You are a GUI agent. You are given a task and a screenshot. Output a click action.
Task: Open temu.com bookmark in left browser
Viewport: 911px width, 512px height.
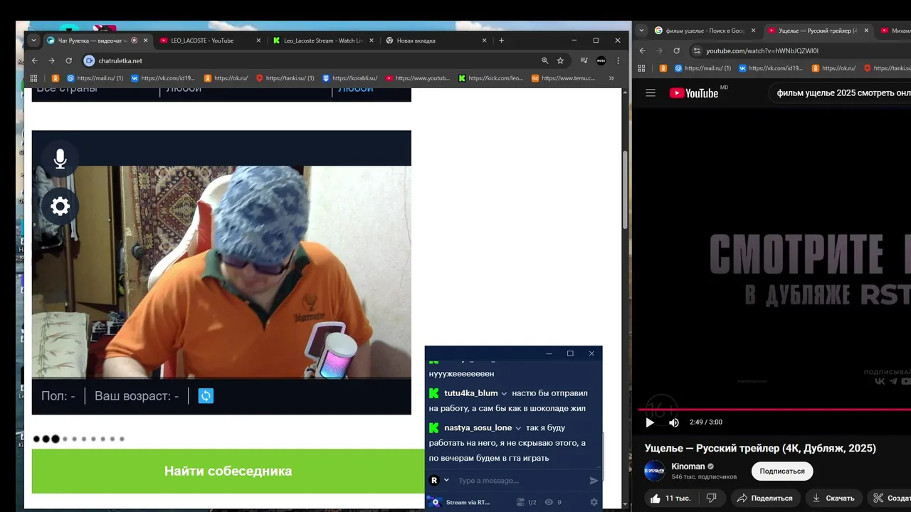click(563, 78)
